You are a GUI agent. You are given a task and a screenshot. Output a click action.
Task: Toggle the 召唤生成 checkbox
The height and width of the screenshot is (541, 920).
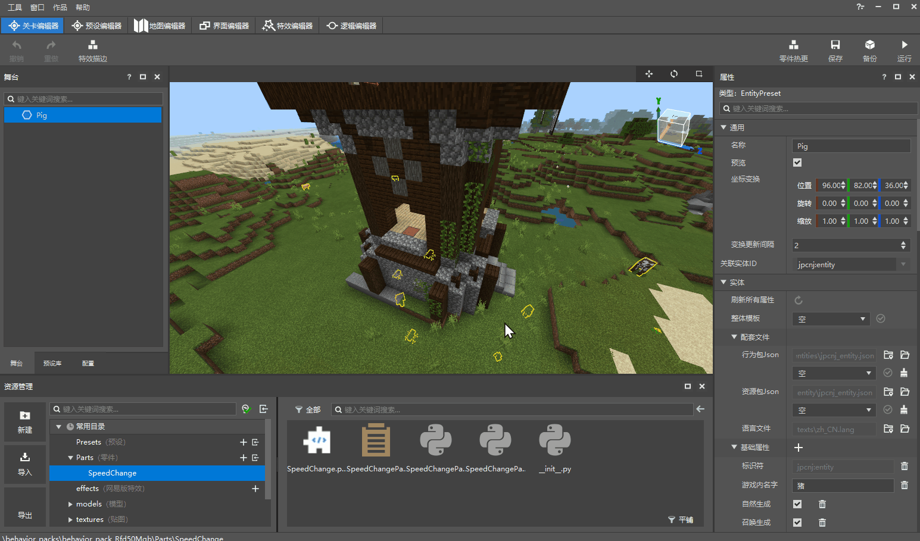click(797, 523)
